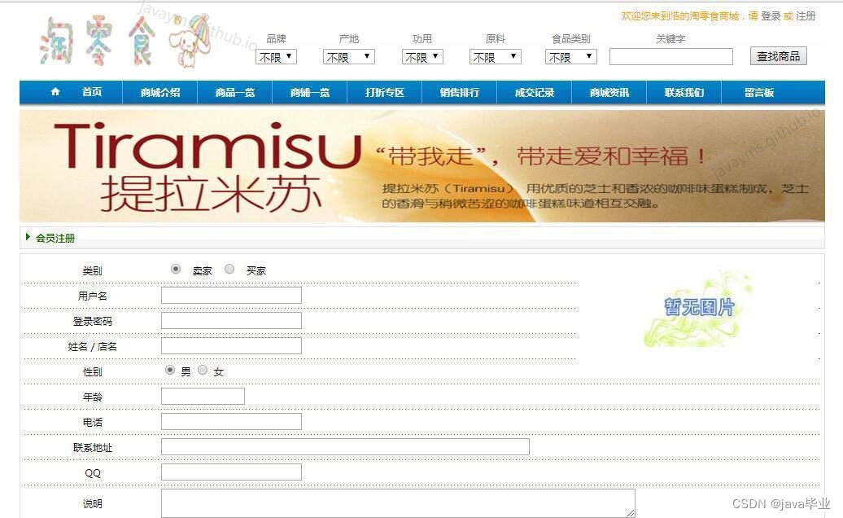Click the 注册 link at top right
Viewport: 843px width, 518px height.
pyautogui.click(x=806, y=15)
